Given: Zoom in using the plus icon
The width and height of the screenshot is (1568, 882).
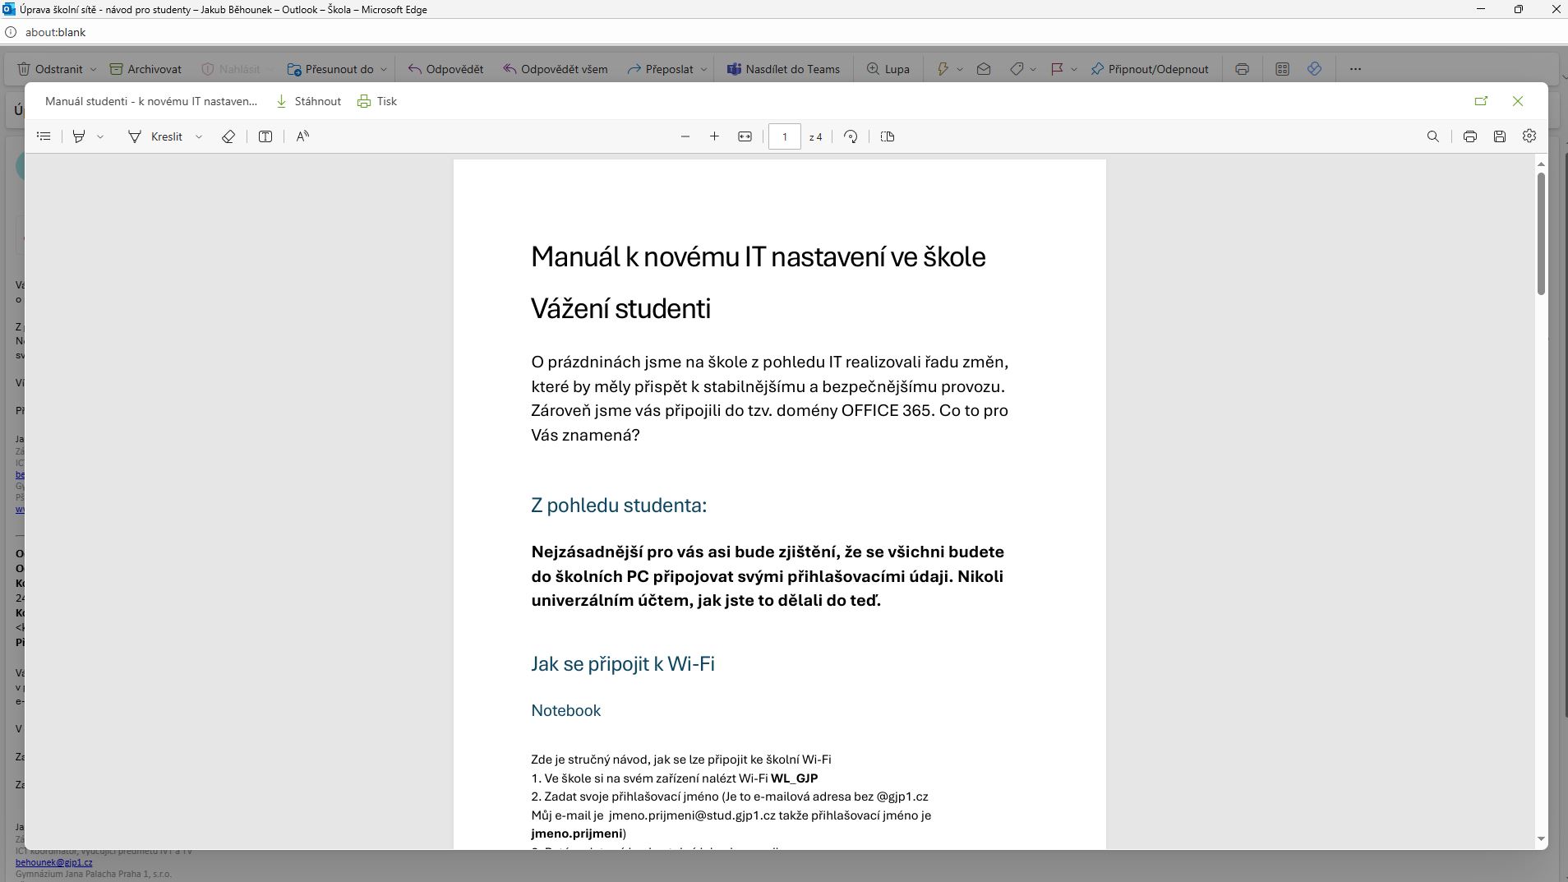Looking at the screenshot, I should pos(714,136).
